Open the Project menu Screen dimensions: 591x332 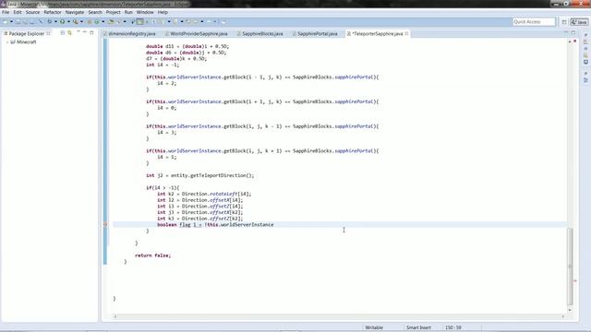click(113, 12)
